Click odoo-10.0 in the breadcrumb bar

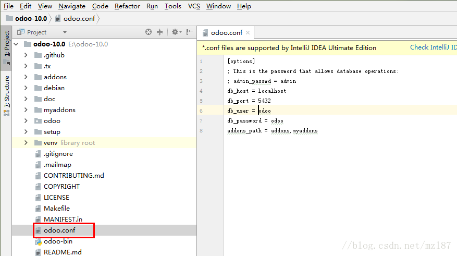pos(31,18)
